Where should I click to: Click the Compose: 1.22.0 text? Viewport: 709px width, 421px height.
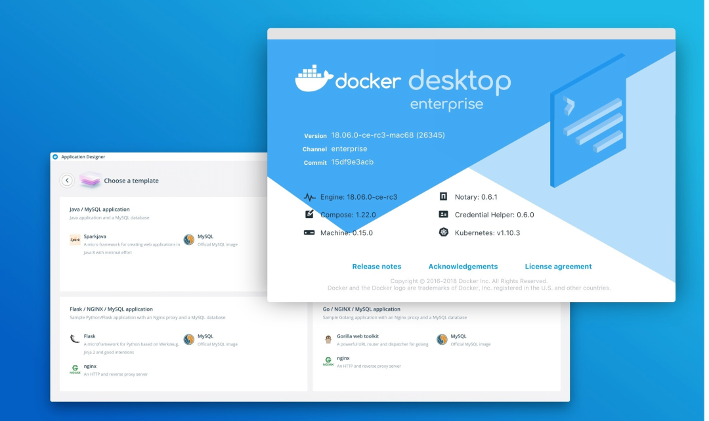pyautogui.click(x=348, y=215)
